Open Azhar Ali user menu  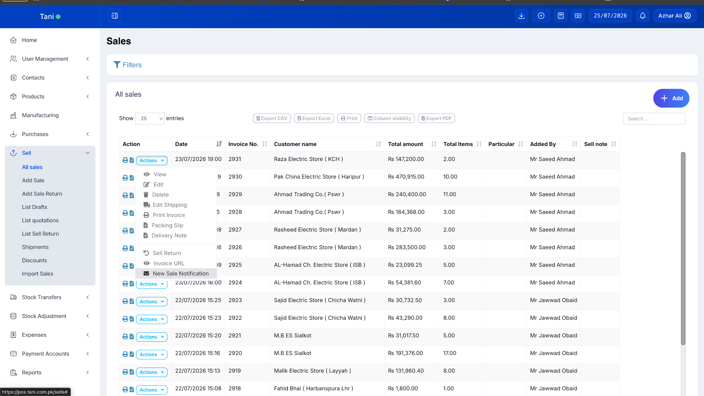675,16
